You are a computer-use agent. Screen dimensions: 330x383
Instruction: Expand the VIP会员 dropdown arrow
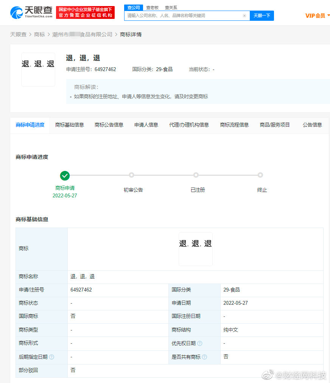pos(328,16)
